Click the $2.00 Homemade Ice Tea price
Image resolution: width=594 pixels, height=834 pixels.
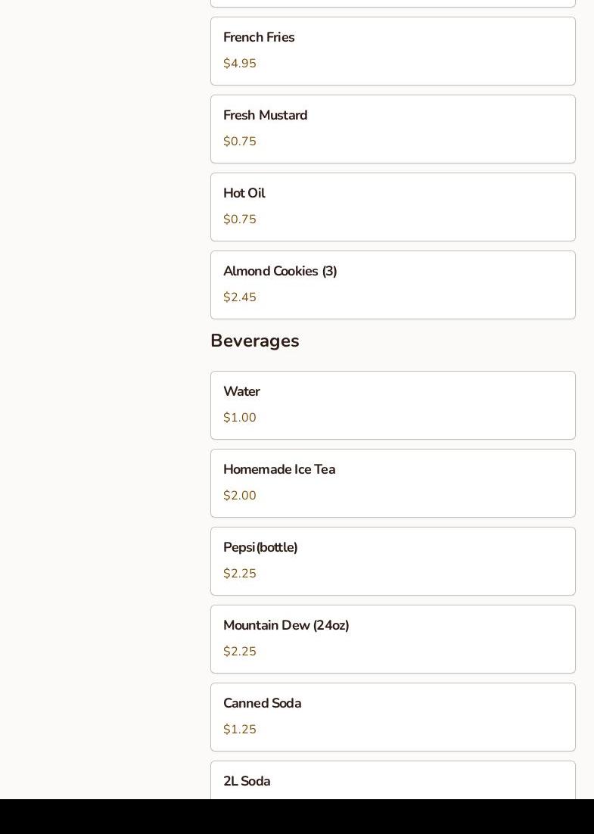(x=240, y=496)
